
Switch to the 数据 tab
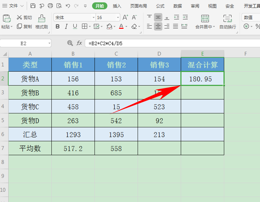pos(178,6)
